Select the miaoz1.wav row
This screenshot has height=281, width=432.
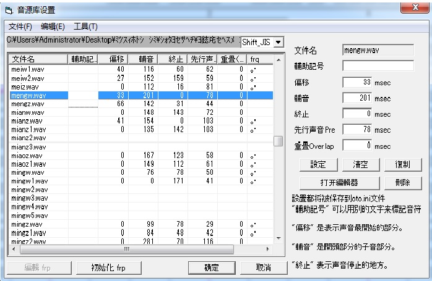[x=141, y=164]
